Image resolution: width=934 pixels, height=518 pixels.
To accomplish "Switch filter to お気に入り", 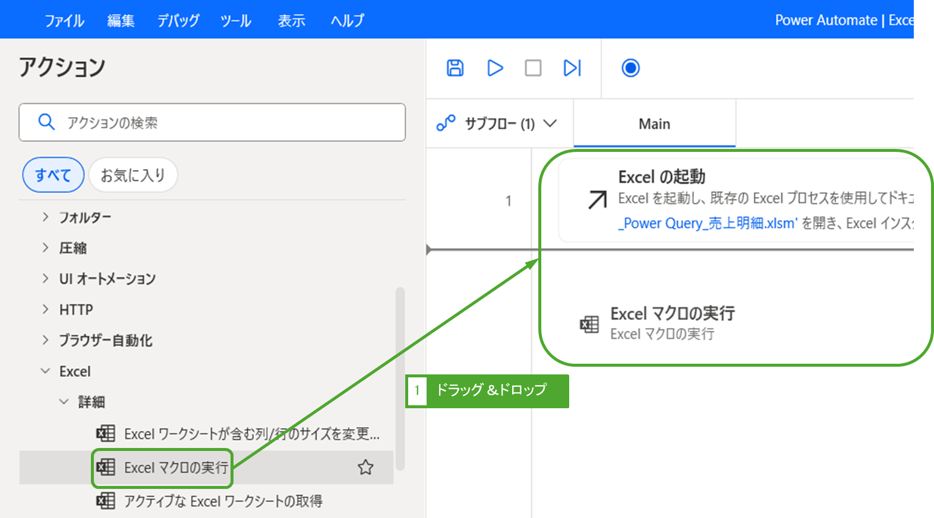I will 133,175.
